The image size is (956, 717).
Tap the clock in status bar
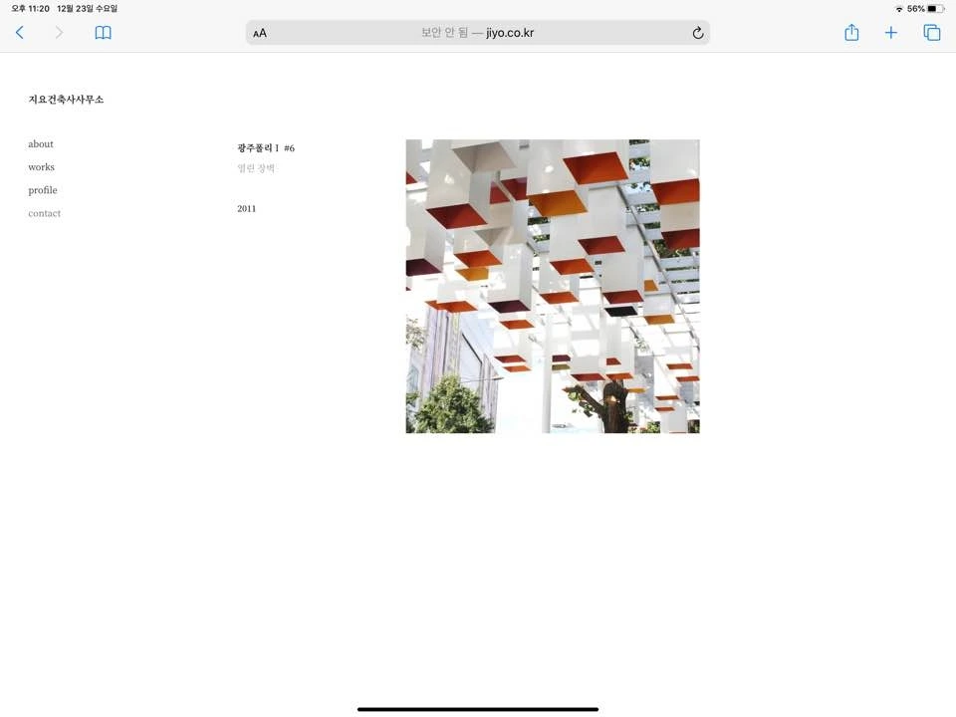coord(30,9)
